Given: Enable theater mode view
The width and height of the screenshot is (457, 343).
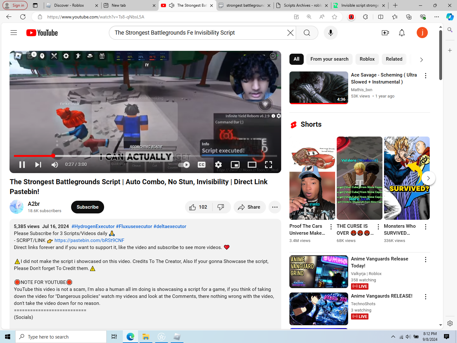Looking at the screenshot, I should click(252, 165).
